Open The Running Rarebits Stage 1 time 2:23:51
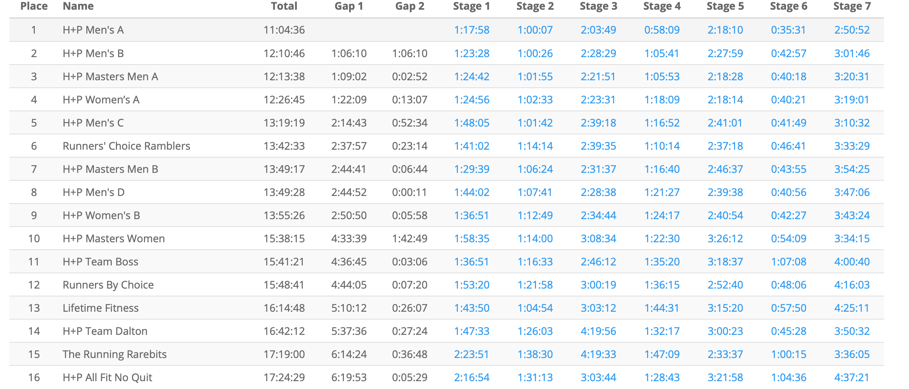The width and height of the screenshot is (909, 389). pyautogui.click(x=471, y=354)
